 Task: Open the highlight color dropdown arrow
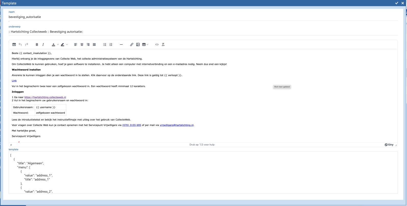coord(67,45)
